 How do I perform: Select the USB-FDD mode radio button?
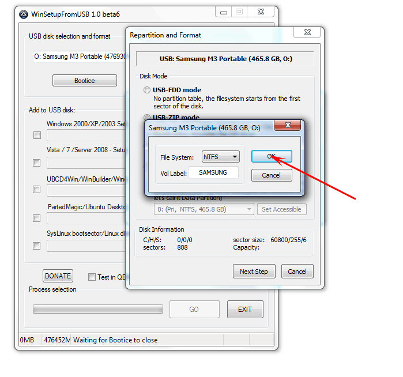pos(147,90)
